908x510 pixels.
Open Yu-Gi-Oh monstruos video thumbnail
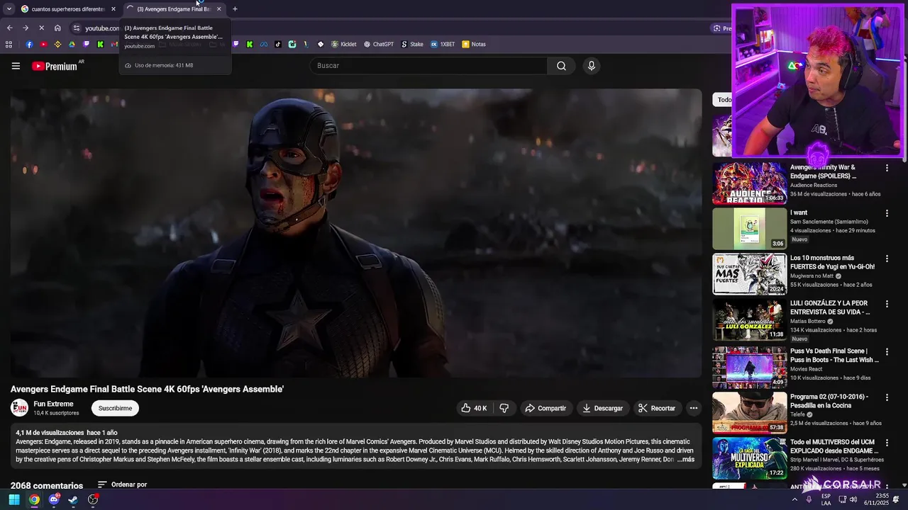pyautogui.click(x=749, y=273)
